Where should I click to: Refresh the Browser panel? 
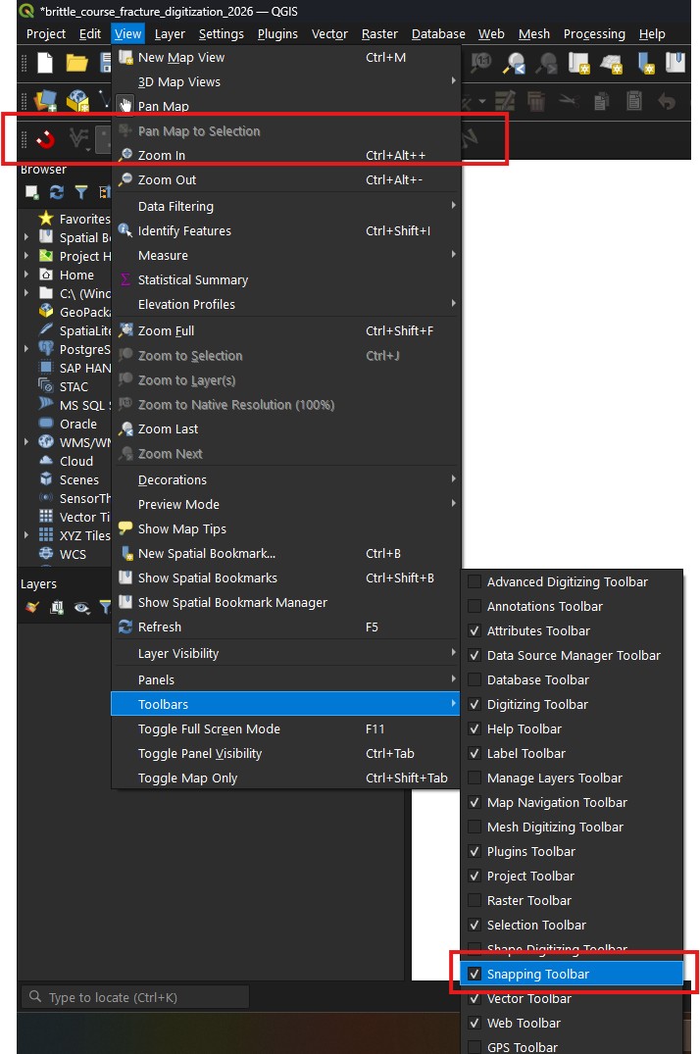tap(57, 192)
